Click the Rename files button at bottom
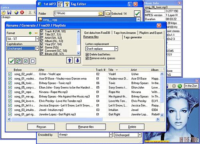Image resolution: width=200 pixels, height=144 pixels. (86, 127)
